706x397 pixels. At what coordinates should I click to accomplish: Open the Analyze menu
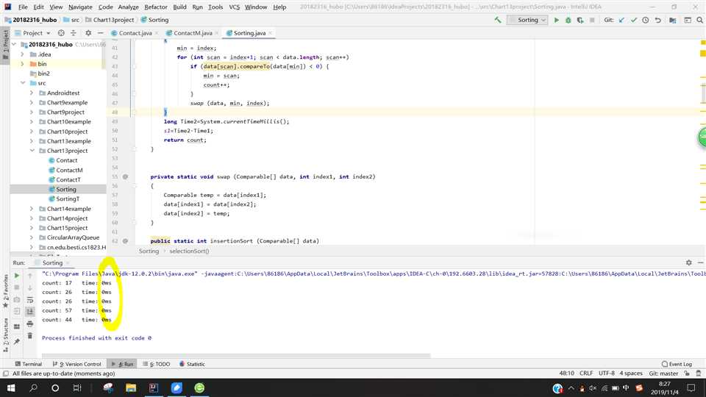(128, 7)
